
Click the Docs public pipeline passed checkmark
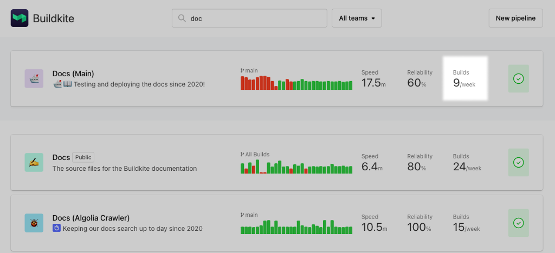pyautogui.click(x=519, y=162)
